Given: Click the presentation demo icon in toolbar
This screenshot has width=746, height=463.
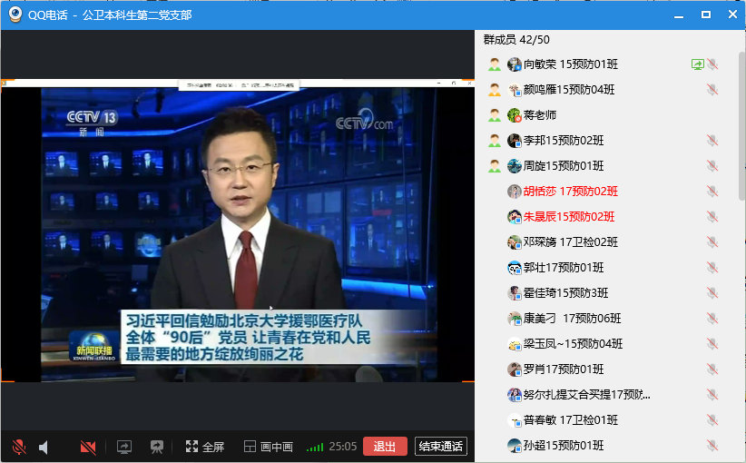Looking at the screenshot, I should pyautogui.click(x=157, y=447).
